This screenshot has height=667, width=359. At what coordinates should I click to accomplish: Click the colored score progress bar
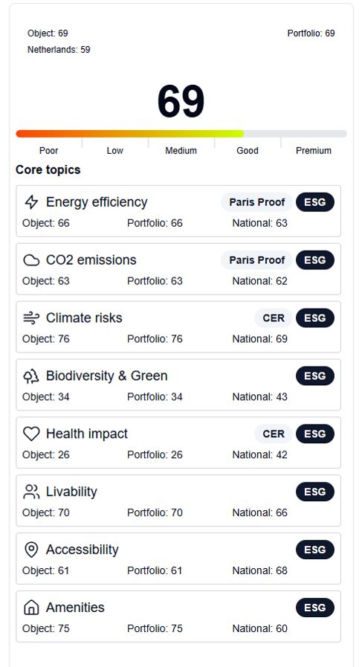pos(181,134)
